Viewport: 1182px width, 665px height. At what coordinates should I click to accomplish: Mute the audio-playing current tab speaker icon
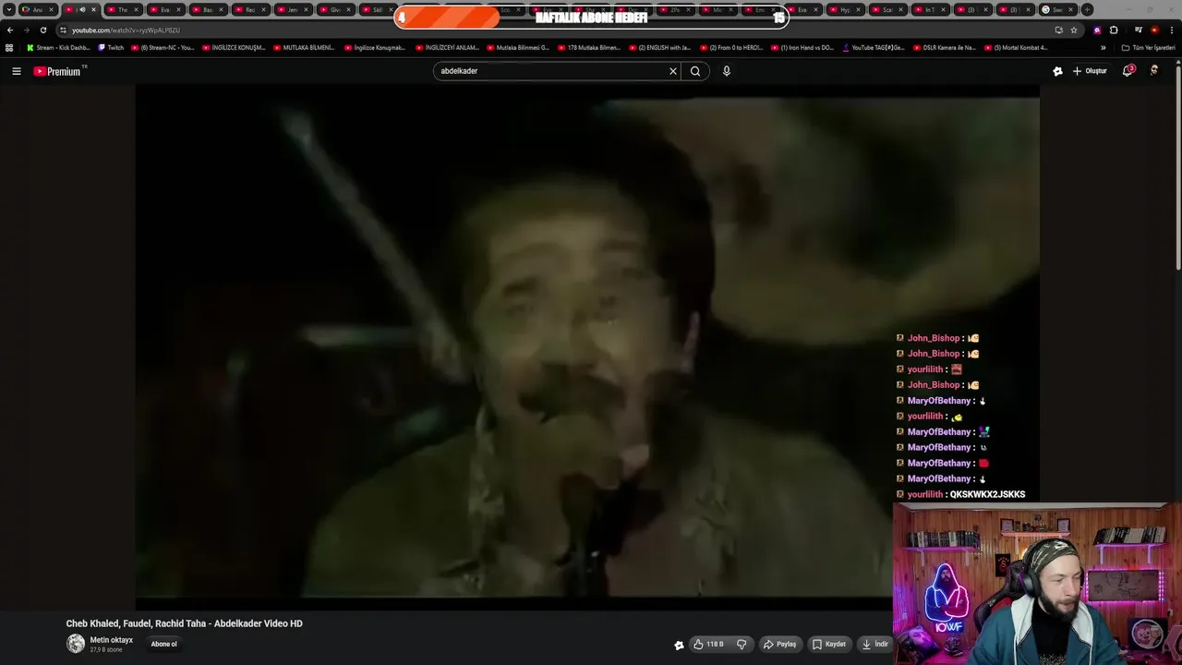coord(81,9)
